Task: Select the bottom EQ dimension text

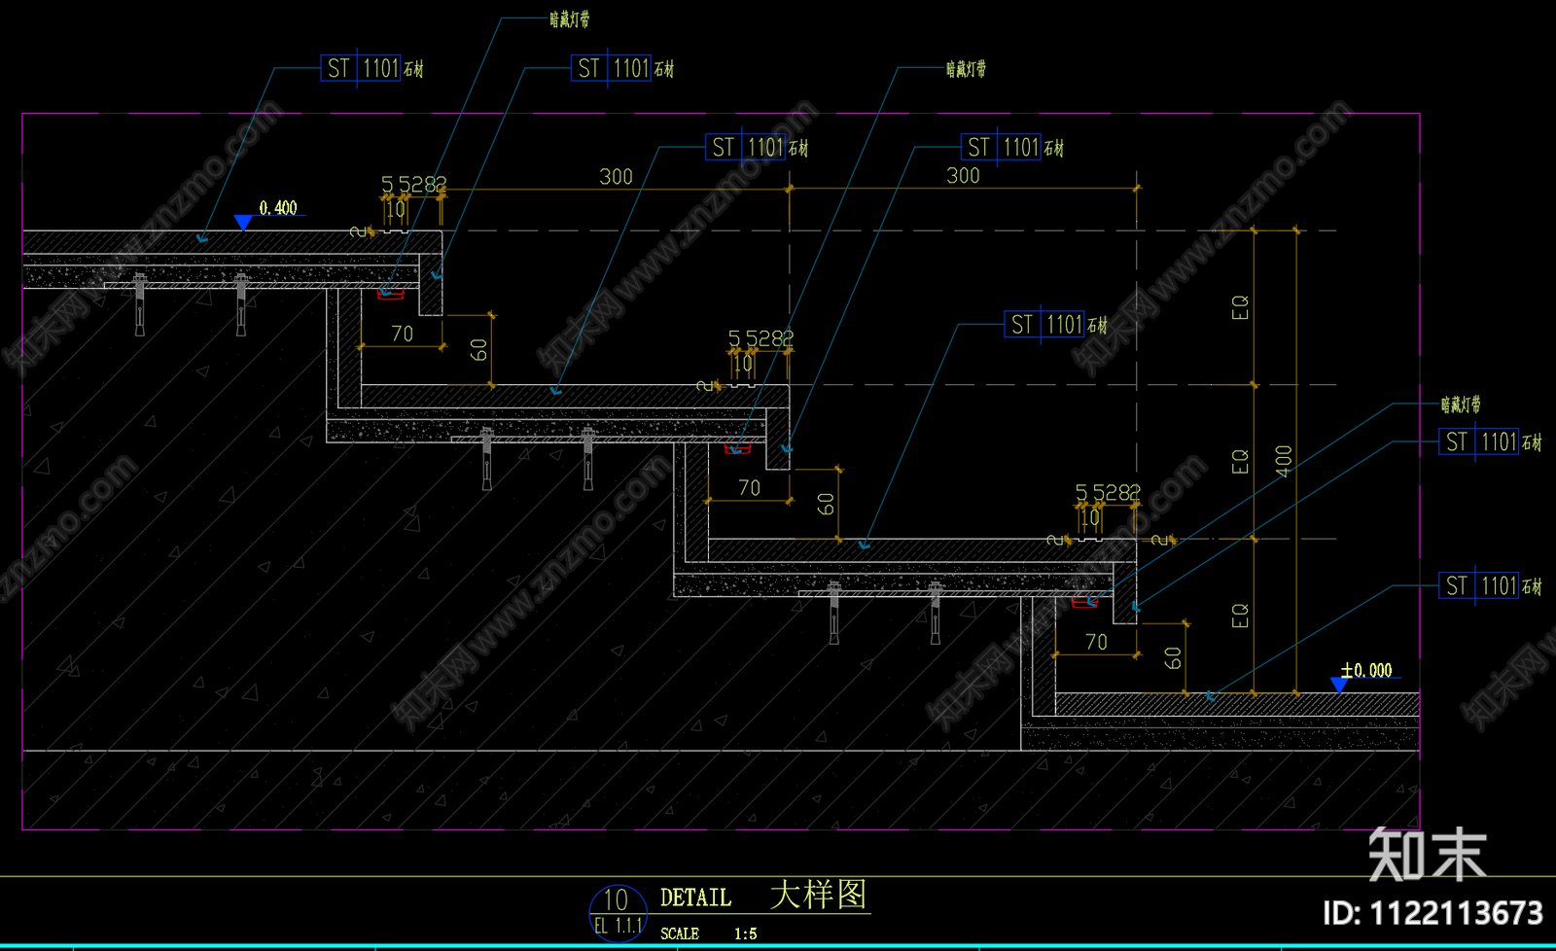Action: [x=1240, y=616]
